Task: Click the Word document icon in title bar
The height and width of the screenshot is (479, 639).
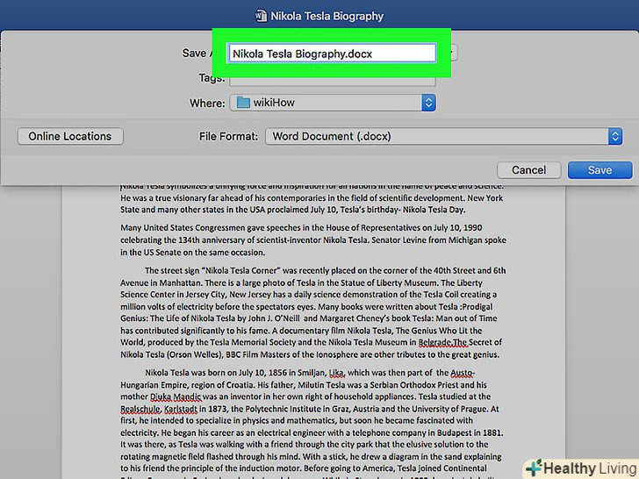Action: (x=261, y=16)
